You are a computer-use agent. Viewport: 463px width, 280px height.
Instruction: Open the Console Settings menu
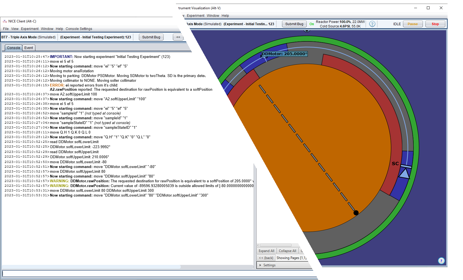(x=79, y=29)
